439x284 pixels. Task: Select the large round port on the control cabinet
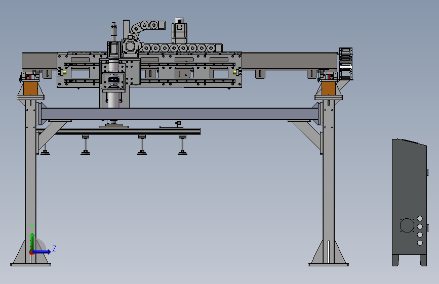[407, 225]
